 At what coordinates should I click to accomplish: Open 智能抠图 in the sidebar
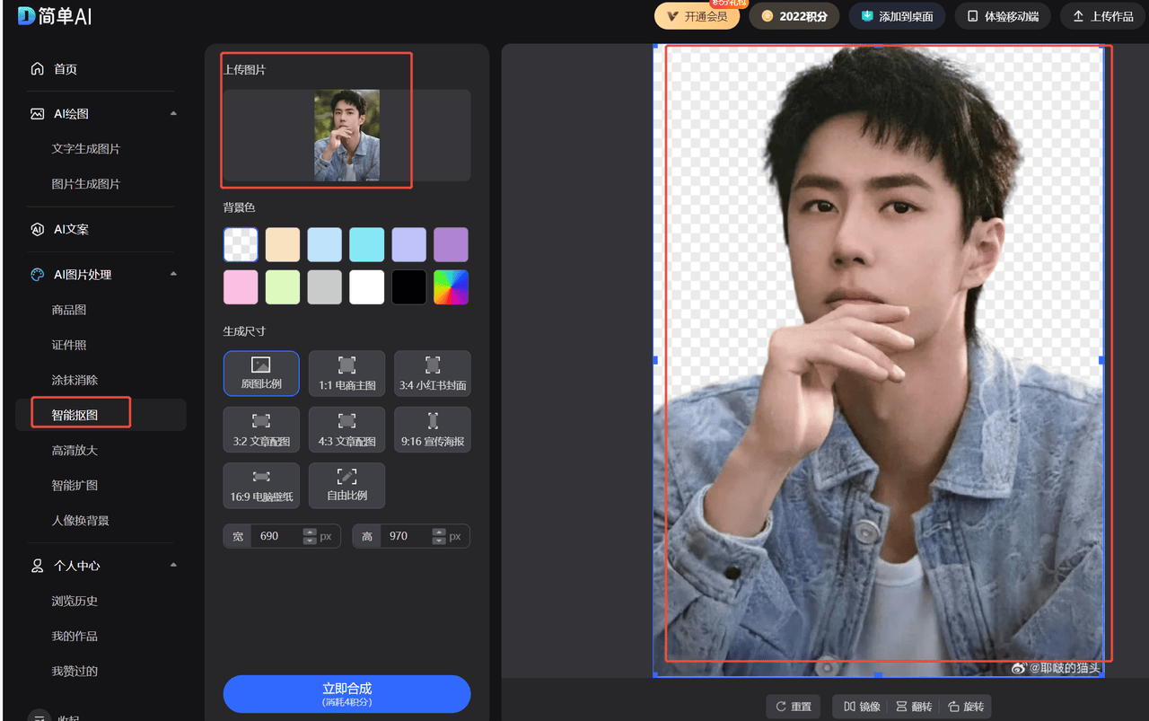click(x=75, y=415)
